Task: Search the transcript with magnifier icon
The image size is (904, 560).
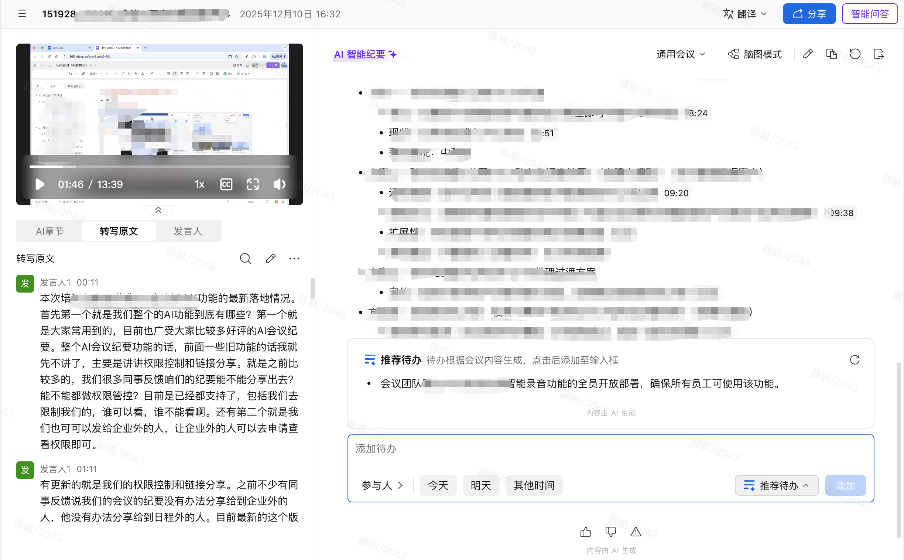Action: click(246, 259)
